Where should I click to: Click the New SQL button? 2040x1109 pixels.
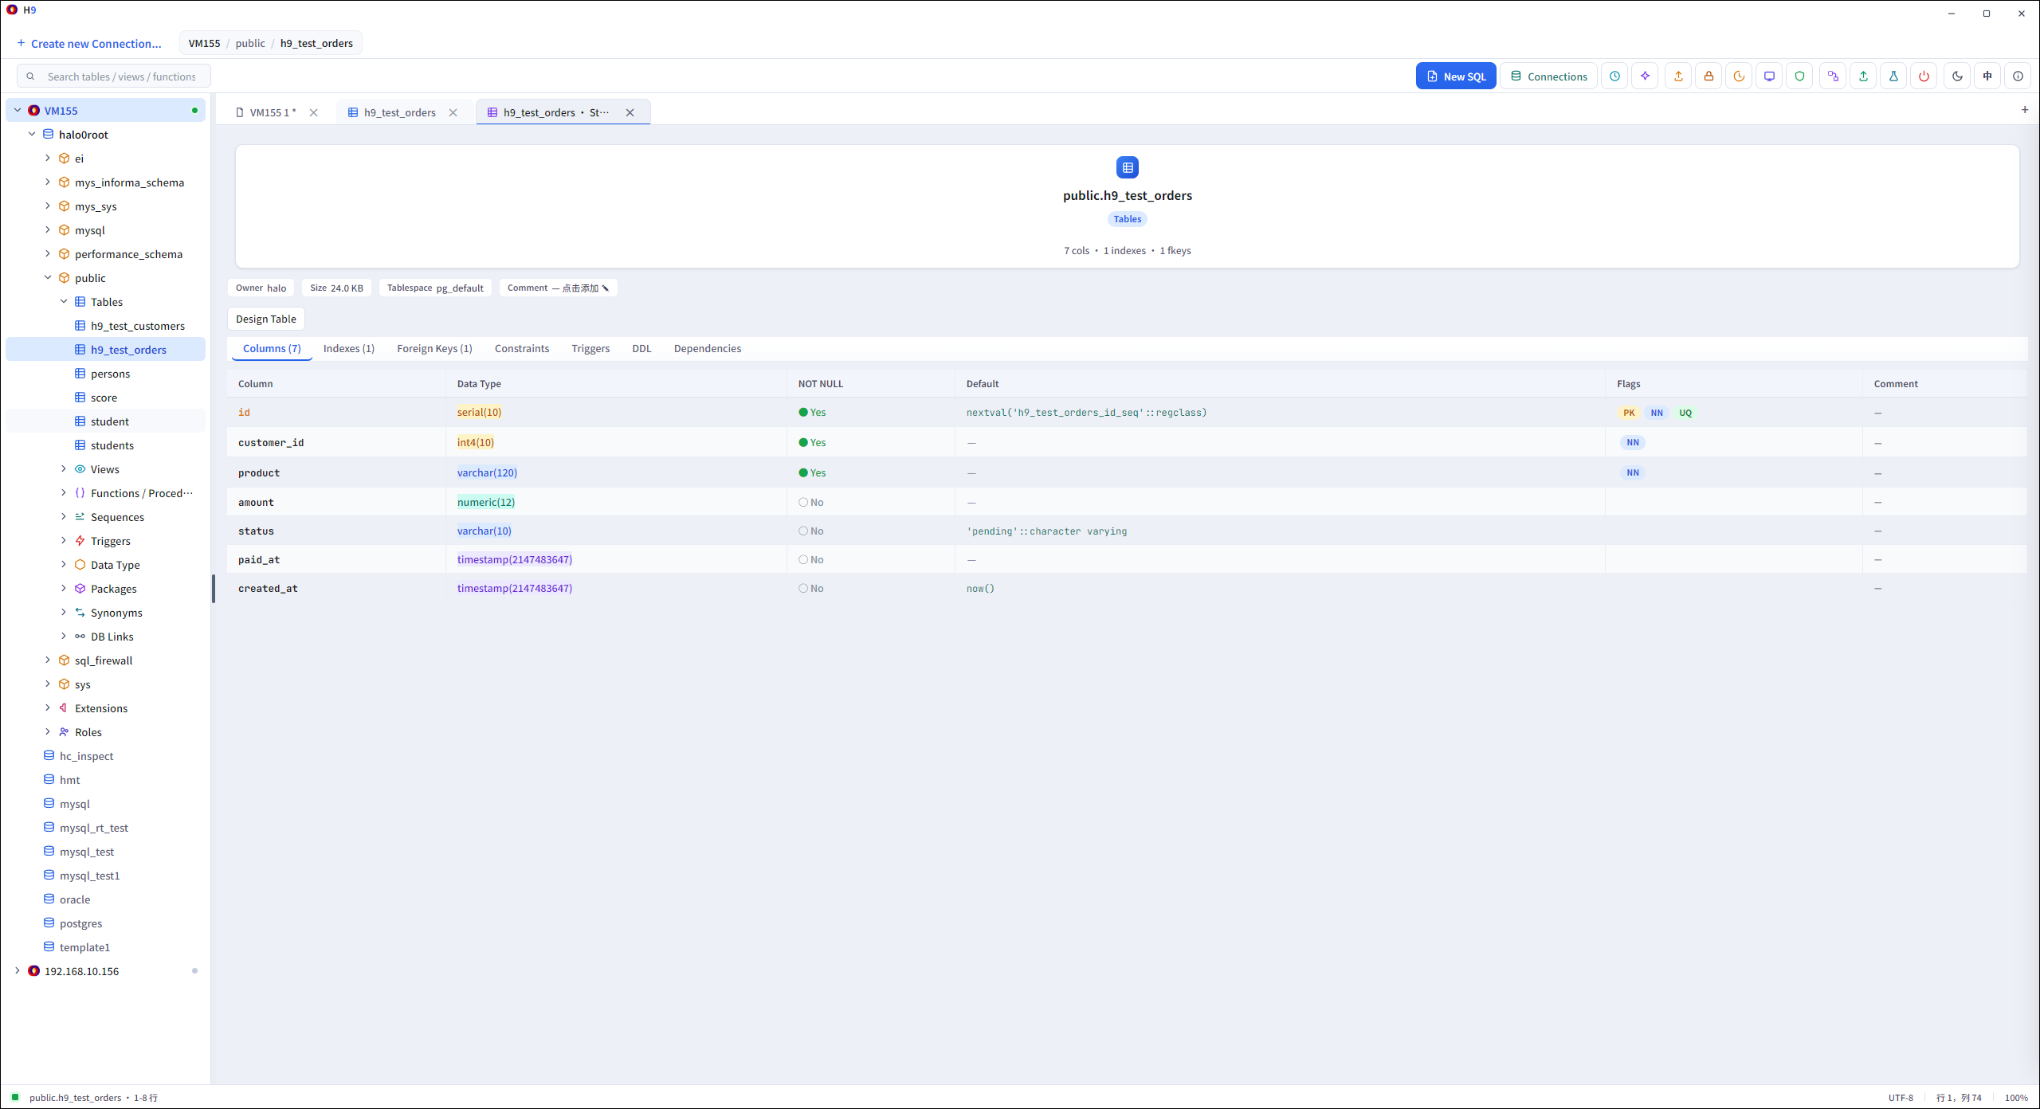coord(1456,76)
